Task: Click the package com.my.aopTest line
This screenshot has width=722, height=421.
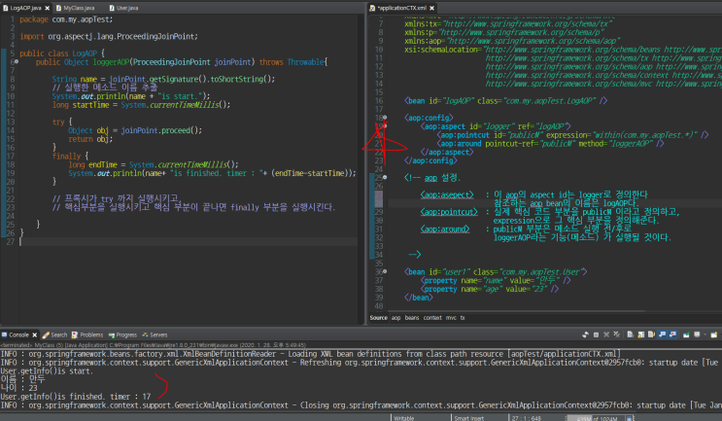Action: coord(66,19)
